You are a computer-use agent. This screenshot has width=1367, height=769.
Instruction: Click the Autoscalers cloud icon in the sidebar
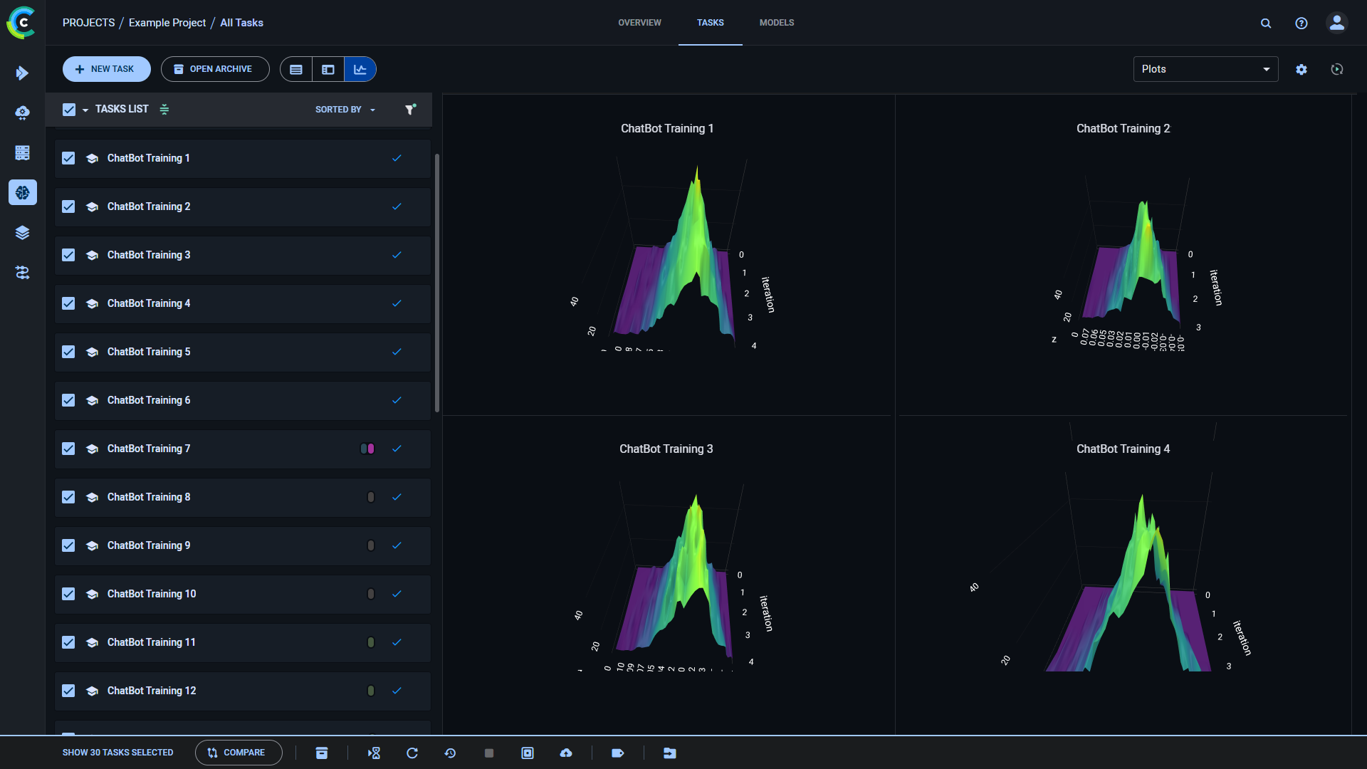23,113
